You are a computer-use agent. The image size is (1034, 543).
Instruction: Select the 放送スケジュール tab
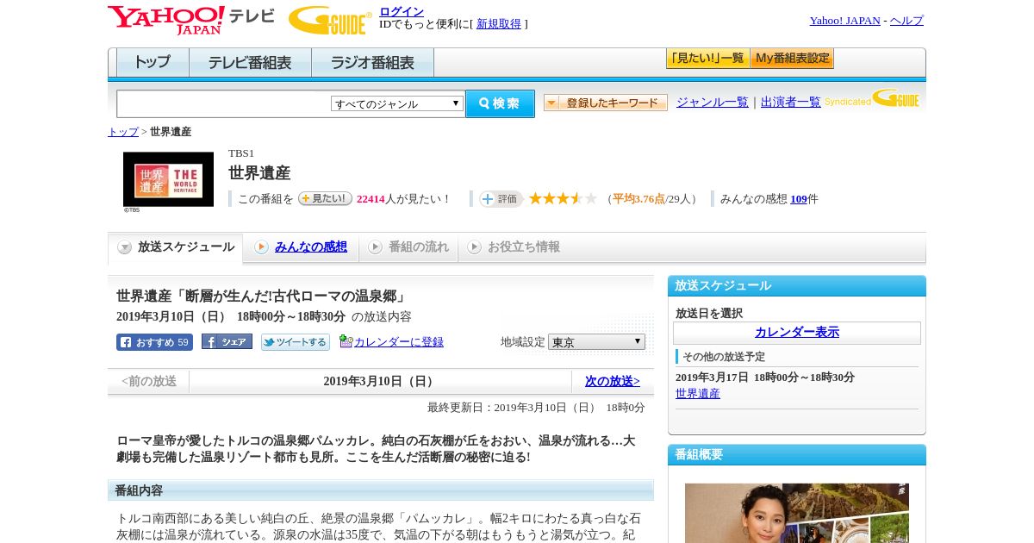tap(176, 247)
